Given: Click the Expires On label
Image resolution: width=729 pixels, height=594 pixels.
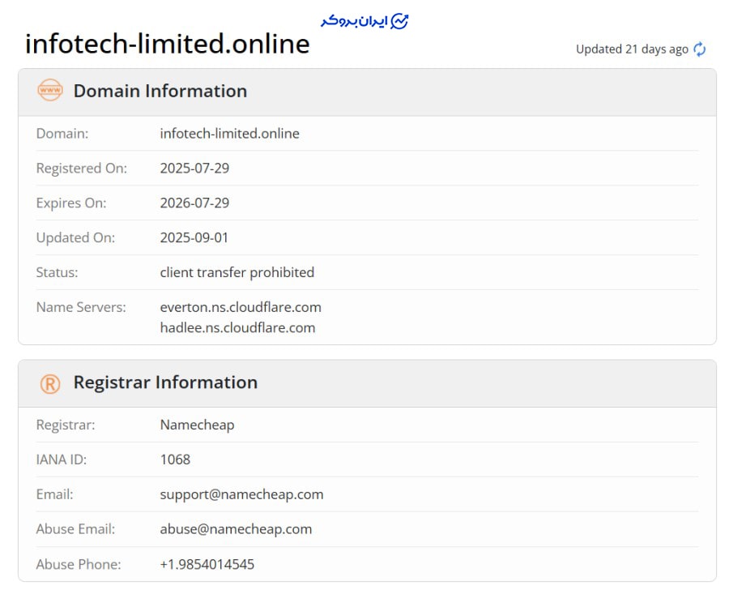Looking at the screenshot, I should [71, 203].
